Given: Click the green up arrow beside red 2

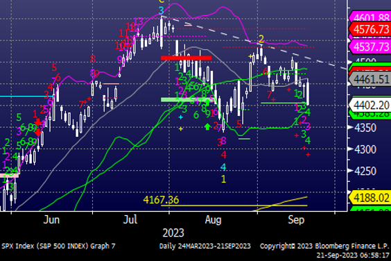Looking at the screenshot, I should pyautogui.click(x=207, y=127).
